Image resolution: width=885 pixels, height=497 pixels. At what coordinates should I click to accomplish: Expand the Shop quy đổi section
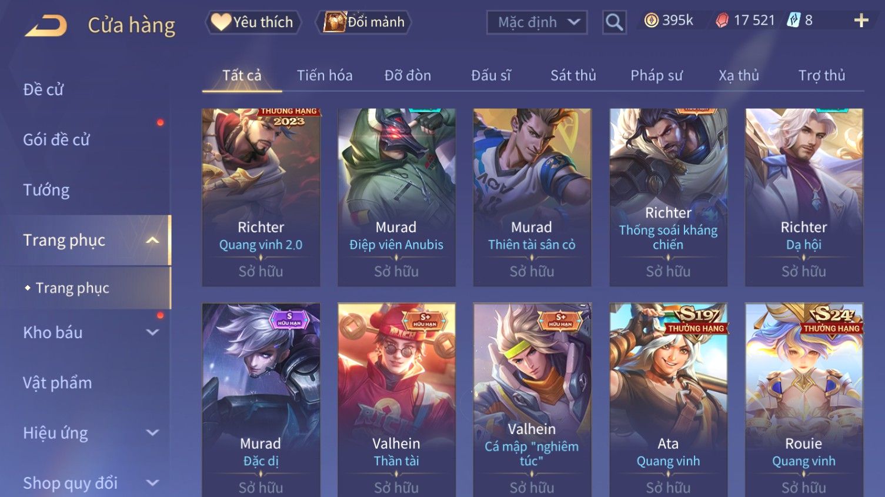coord(152,483)
